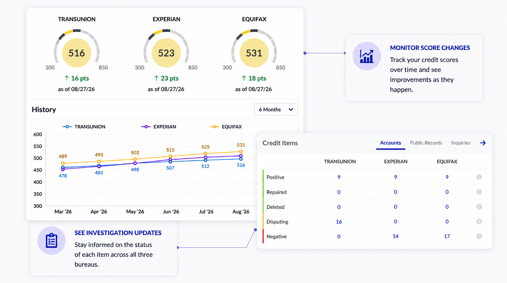Viewport: 507px width, 283px height.
Task: Click the info icon on Disputing row
Action: 479,222
